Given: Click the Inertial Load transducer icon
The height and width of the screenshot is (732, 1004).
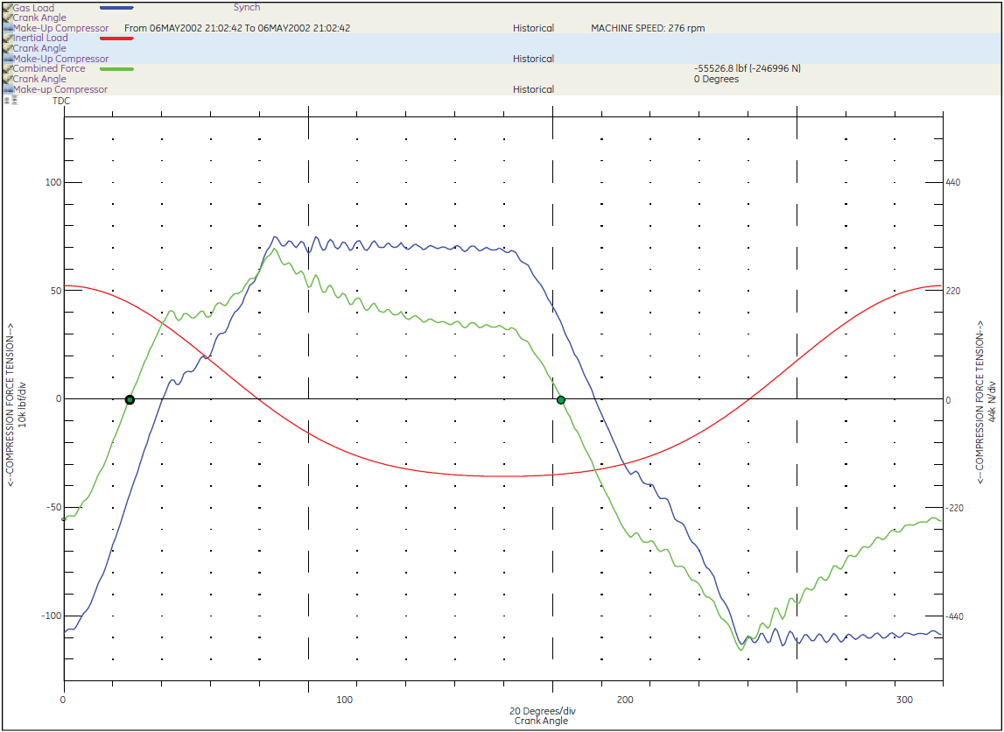Looking at the screenshot, I should [9, 38].
